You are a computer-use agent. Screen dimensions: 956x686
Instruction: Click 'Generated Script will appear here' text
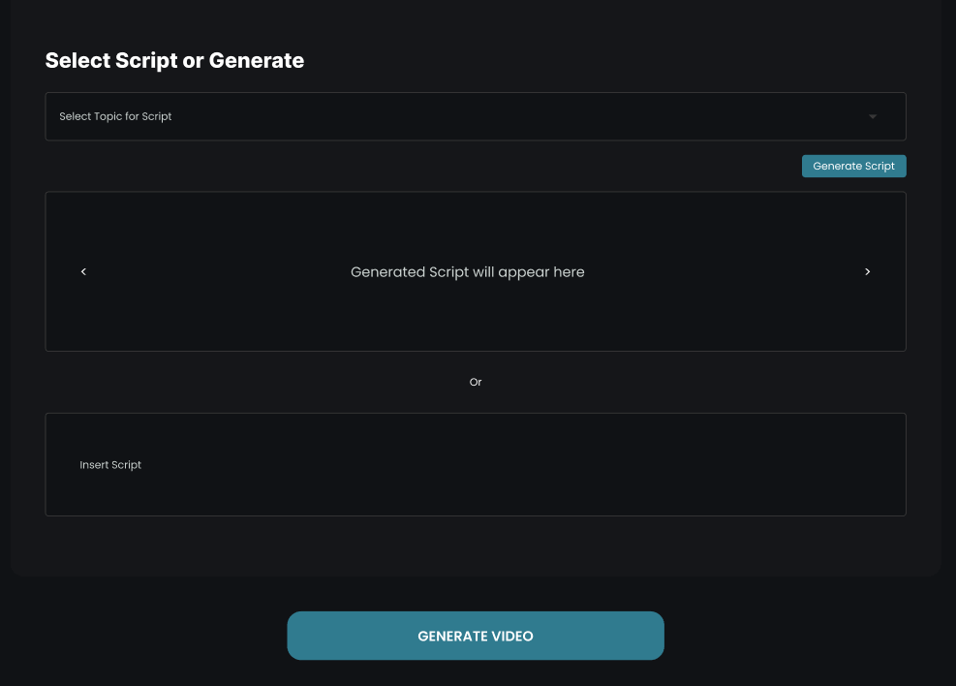(x=467, y=272)
